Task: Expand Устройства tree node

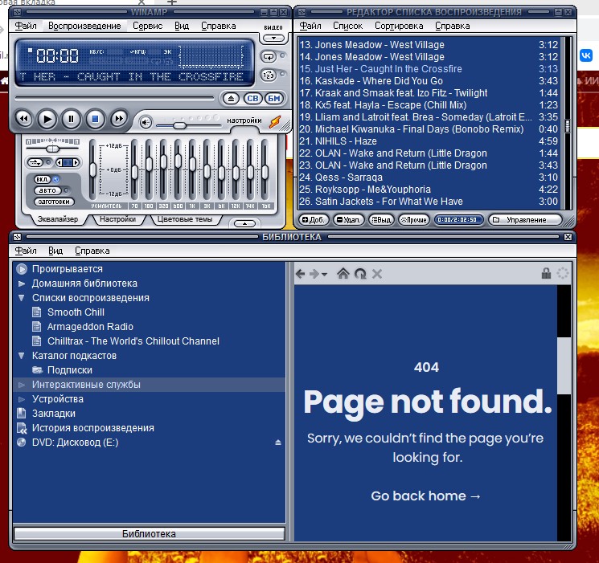Action: click(x=22, y=399)
